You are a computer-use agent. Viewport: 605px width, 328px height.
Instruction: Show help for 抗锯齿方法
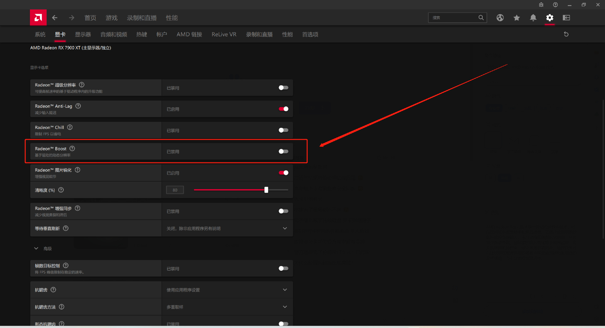[61, 307]
